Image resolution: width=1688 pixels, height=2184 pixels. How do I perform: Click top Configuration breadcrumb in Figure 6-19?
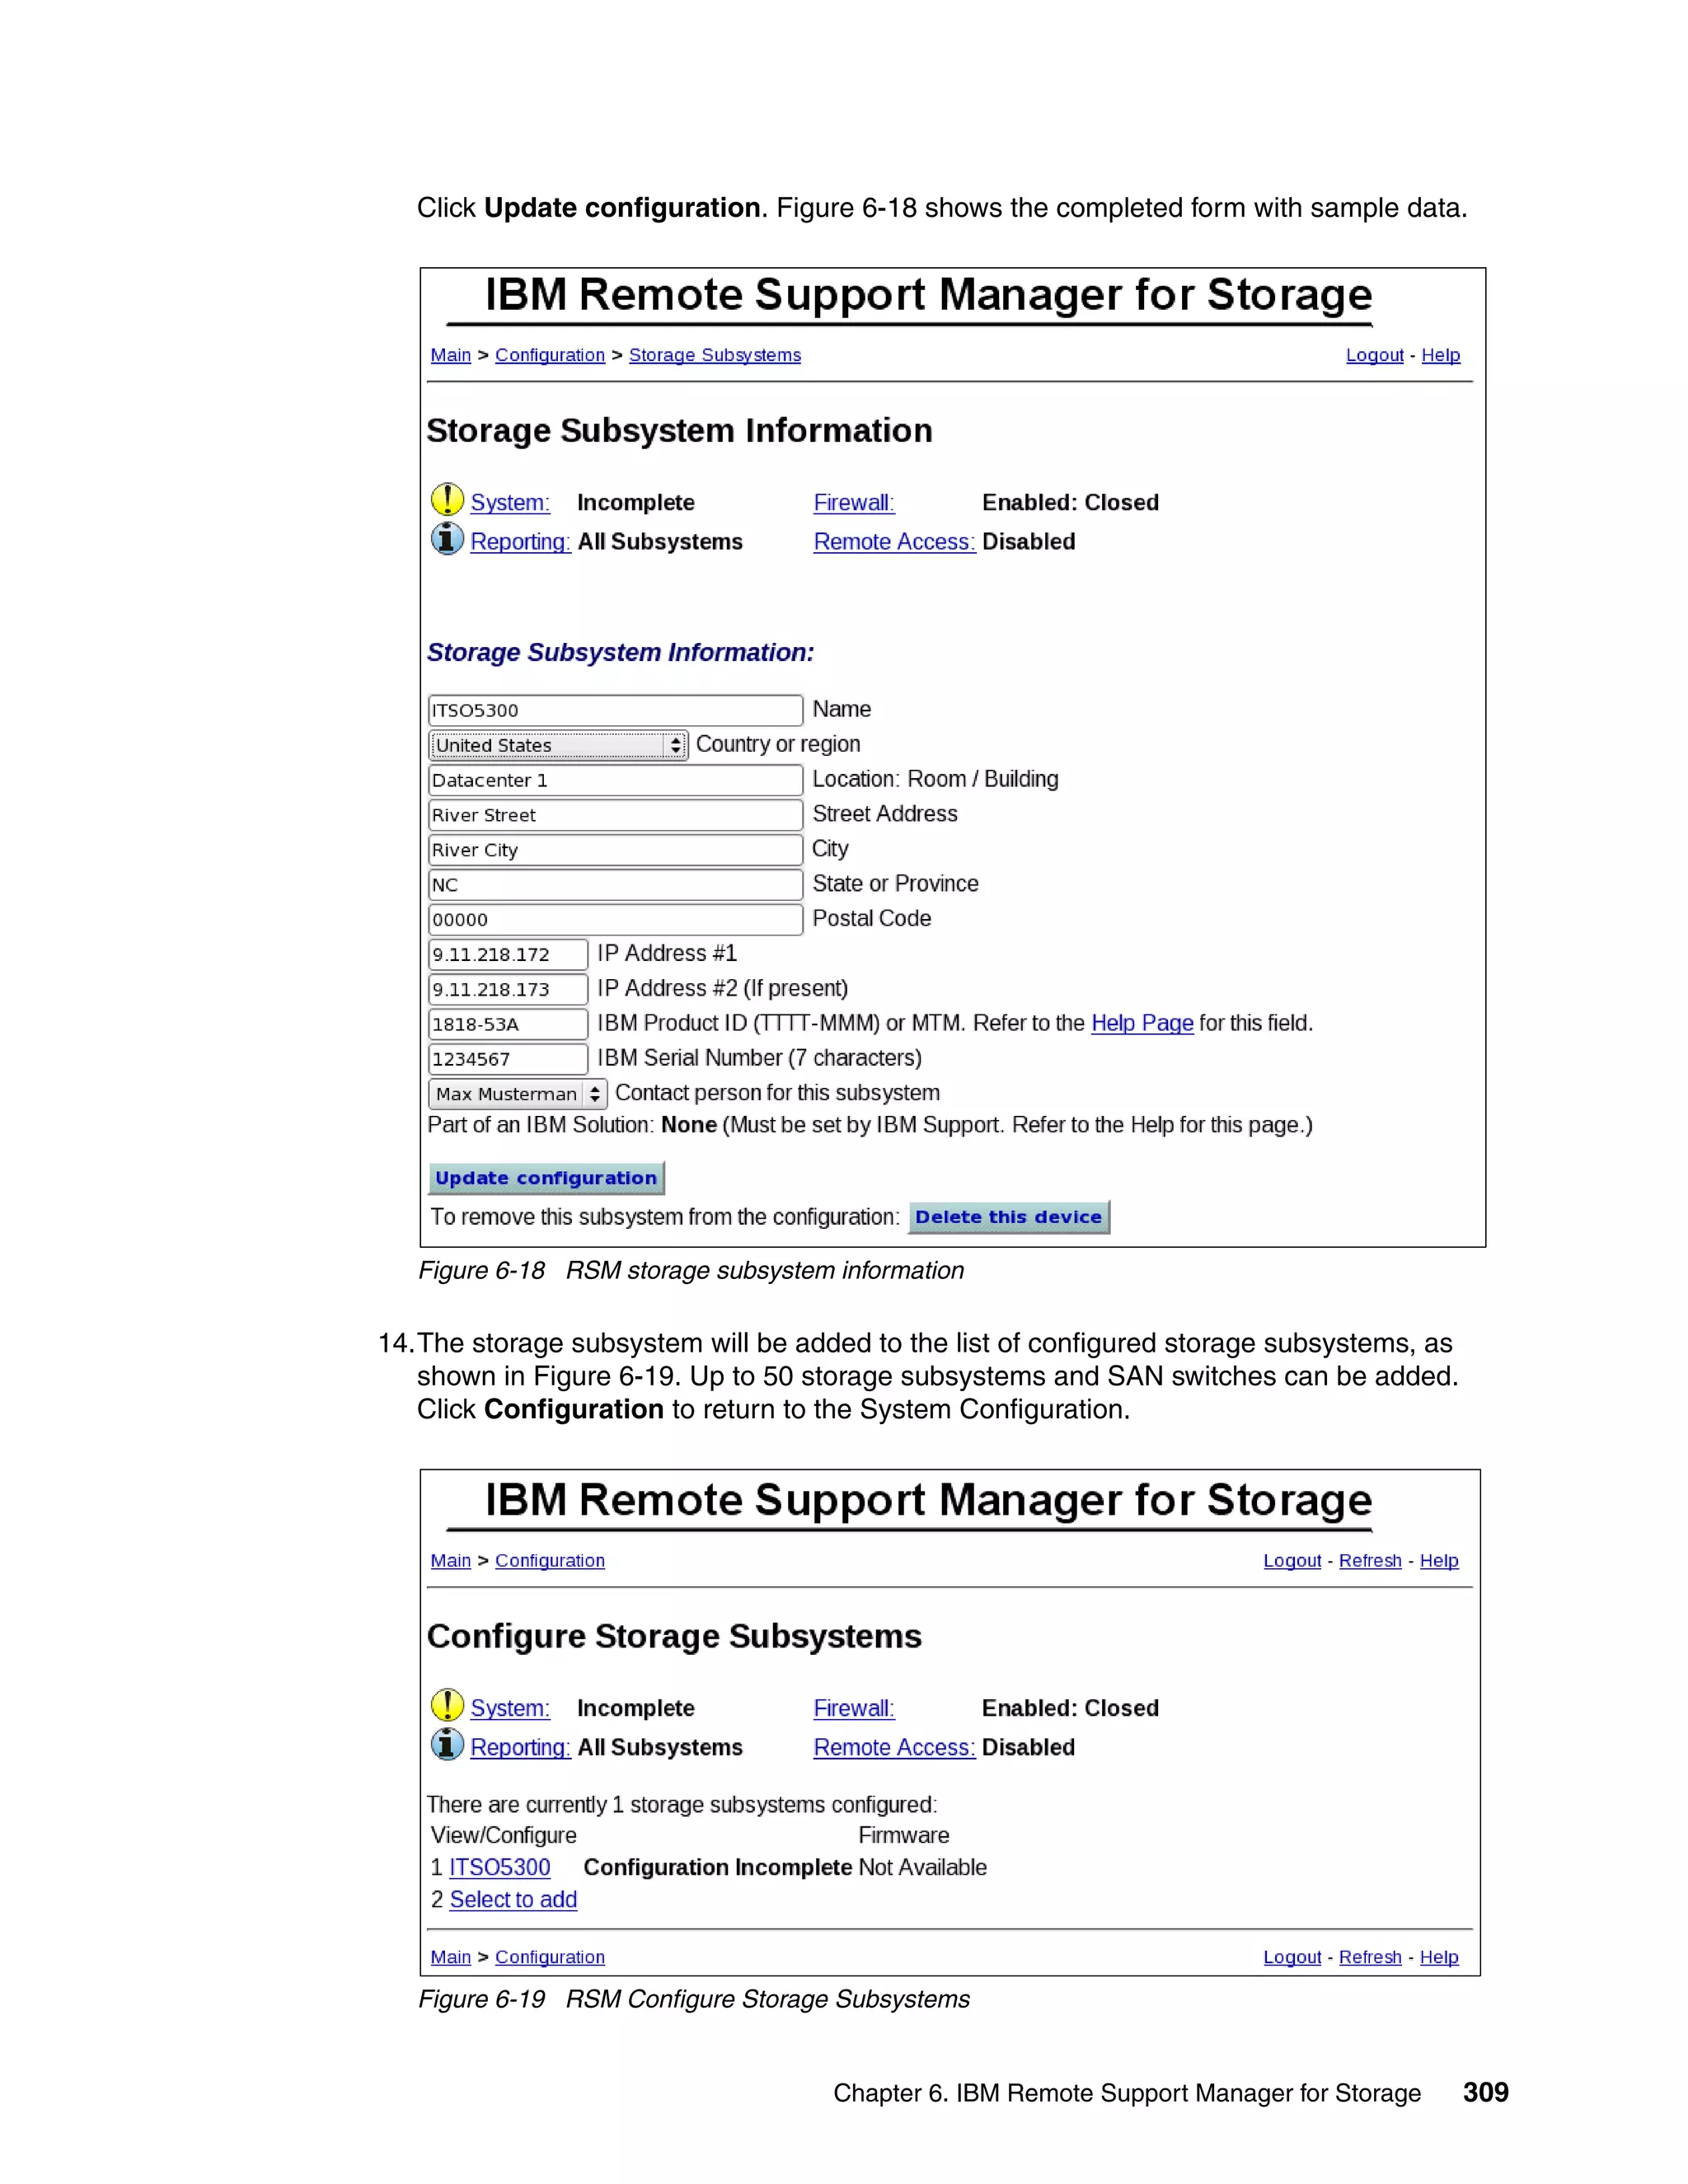550,1561
